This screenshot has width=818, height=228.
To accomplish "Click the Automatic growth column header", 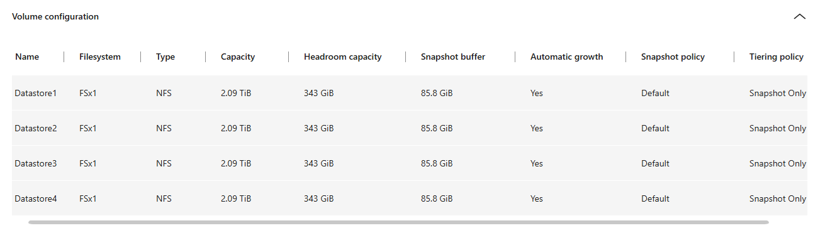I will pos(567,57).
